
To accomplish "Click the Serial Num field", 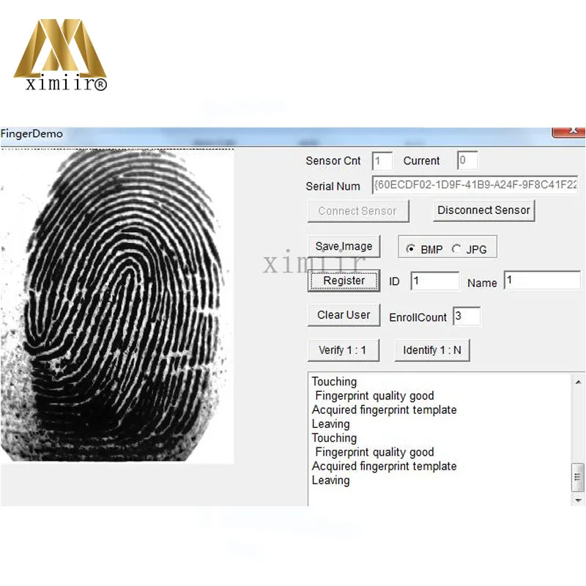I will (475, 185).
